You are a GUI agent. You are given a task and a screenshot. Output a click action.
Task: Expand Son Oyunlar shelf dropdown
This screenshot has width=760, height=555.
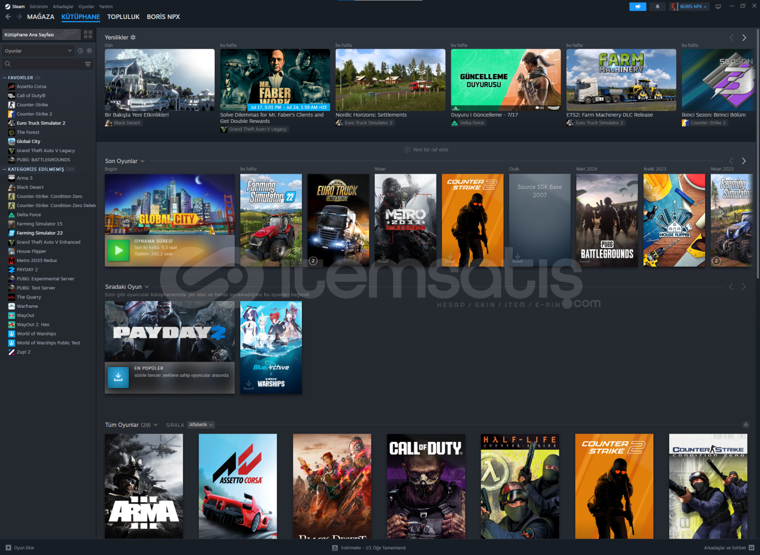click(x=143, y=161)
